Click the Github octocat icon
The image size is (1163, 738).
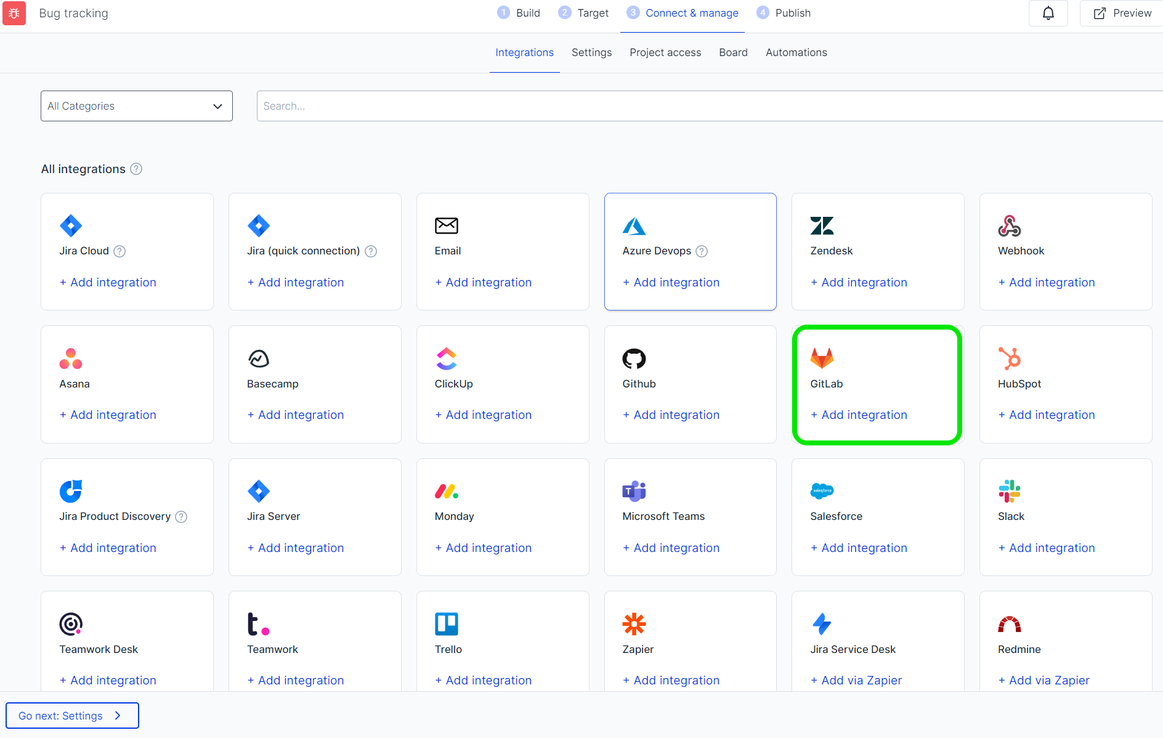(634, 359)
